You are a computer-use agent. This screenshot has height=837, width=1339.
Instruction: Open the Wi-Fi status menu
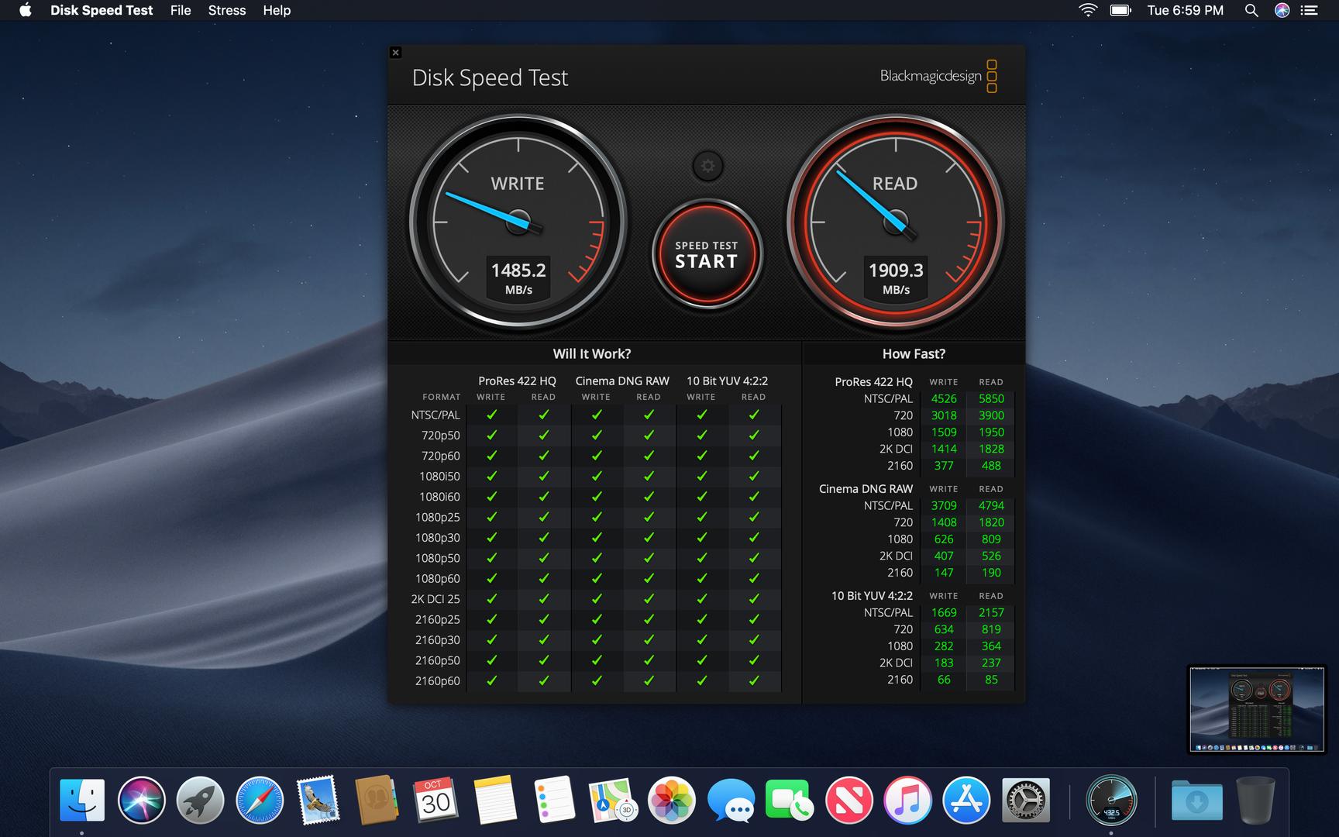[1089, 10]
